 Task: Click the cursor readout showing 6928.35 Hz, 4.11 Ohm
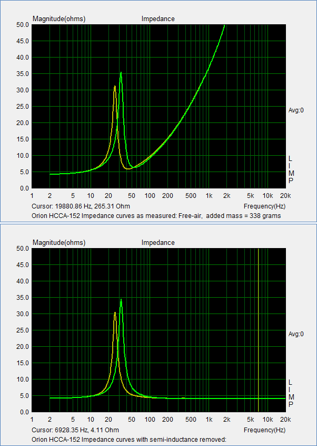point(75,430)
